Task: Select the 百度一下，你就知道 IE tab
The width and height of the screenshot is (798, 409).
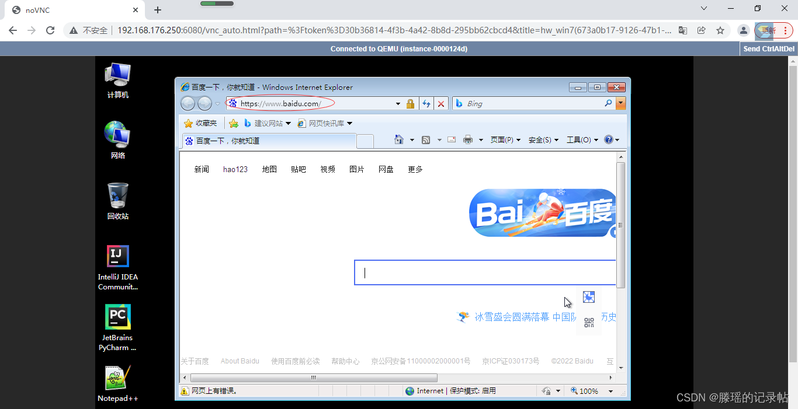Action: (x=269, y=141)
